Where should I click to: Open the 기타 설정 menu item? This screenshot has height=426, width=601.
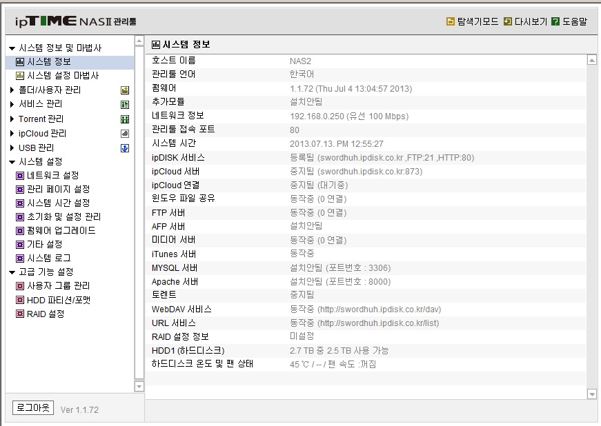point(44,244)
